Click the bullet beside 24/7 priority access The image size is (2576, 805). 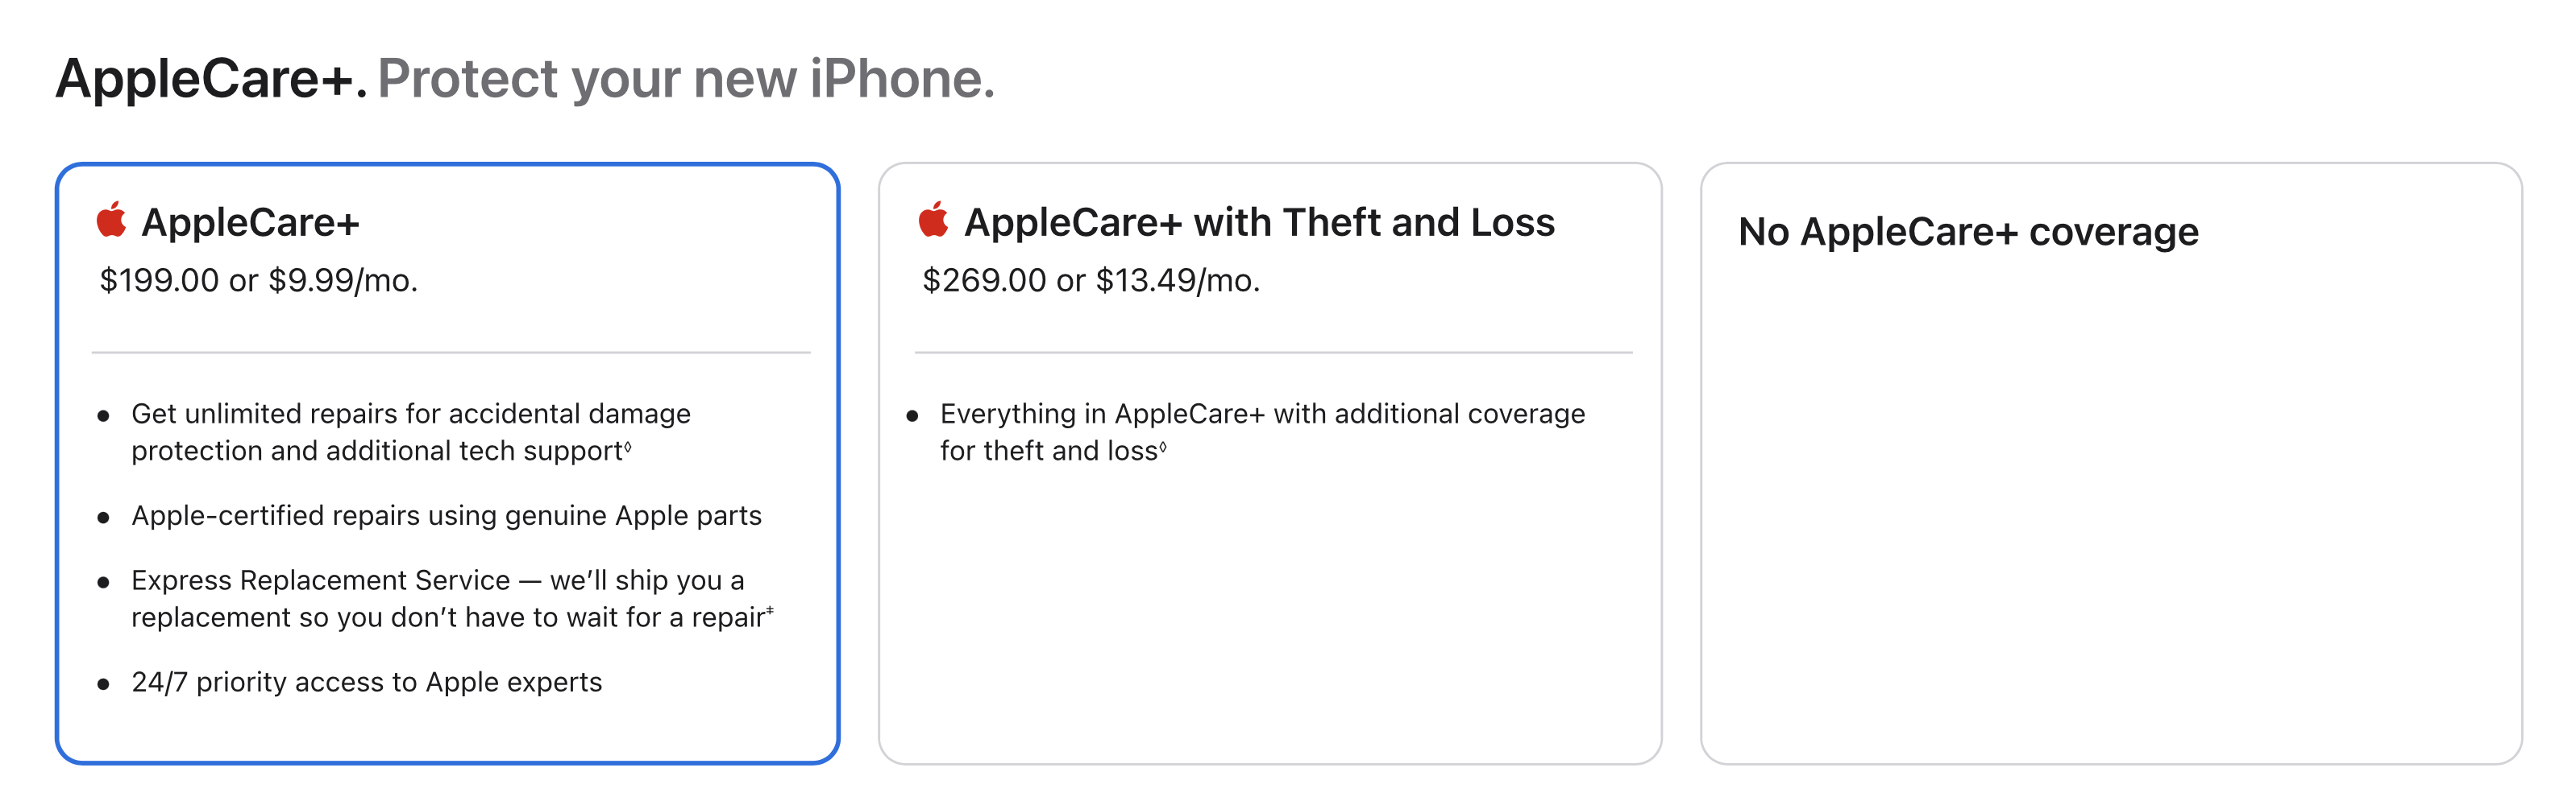pyautogui.click(x=104, y=683)
